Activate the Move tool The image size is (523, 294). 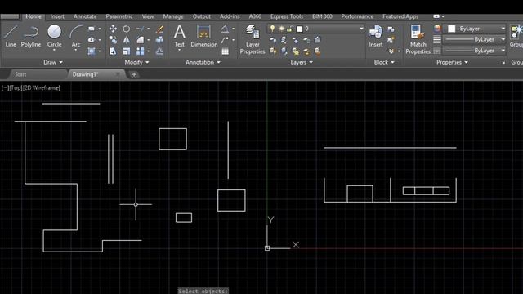(113, 29)
